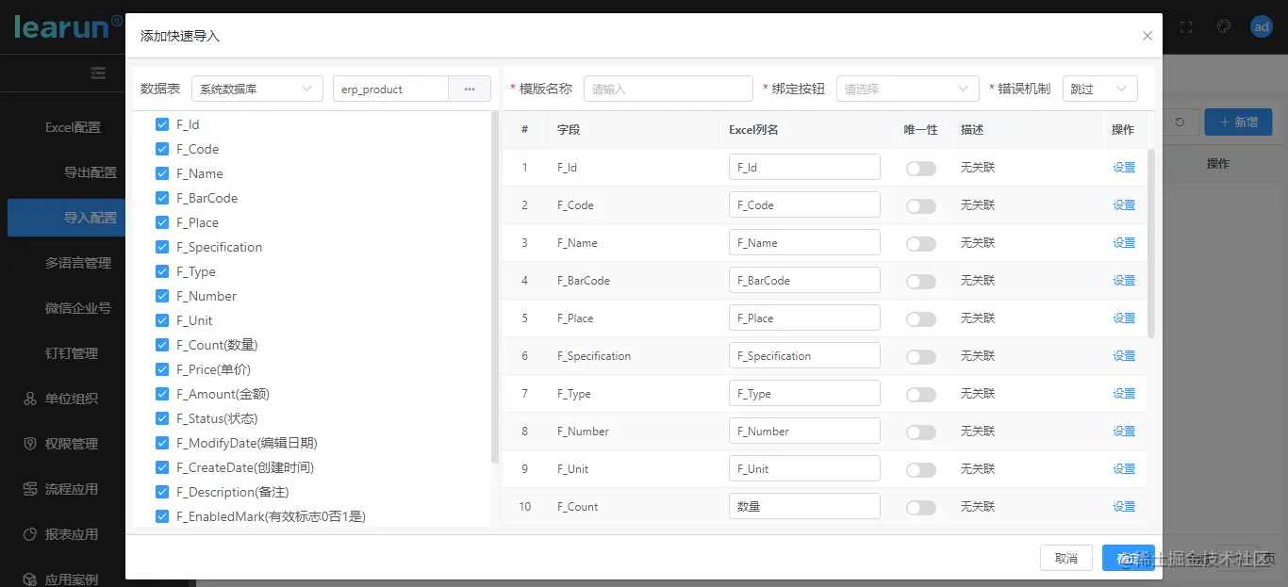
Task: Open the 错误机制 跳过 dropdown
Action: [1099, 89]
